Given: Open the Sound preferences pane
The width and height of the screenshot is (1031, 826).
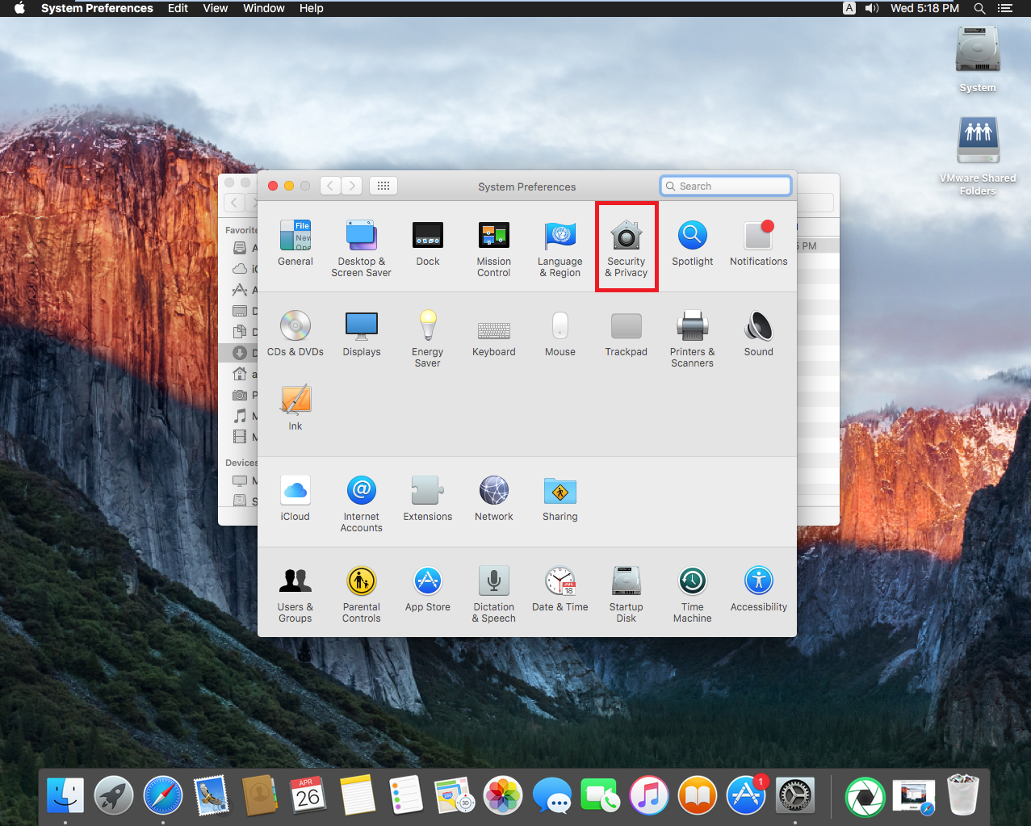Looking at the screenshot, I should (759, 333).
